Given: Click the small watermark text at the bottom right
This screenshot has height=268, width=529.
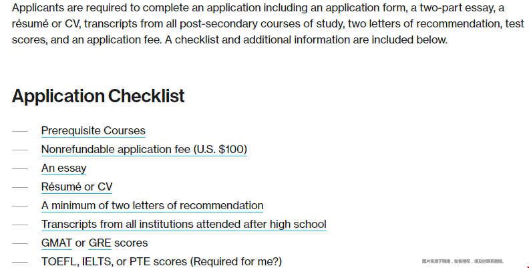Looking at the screenshot, I should (x=462, y=261).
